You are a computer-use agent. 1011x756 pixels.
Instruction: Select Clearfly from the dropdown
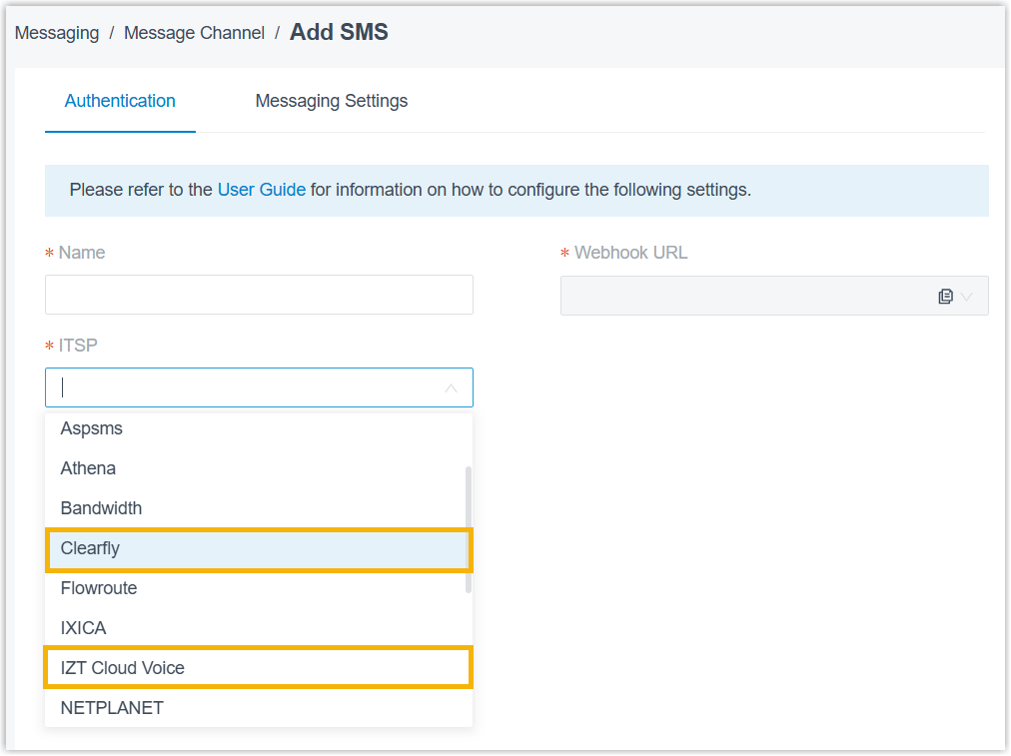point(259,549)
